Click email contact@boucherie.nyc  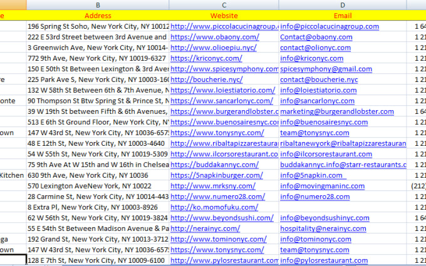pos(319,79)
